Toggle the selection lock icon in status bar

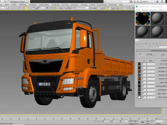point(97,121)
